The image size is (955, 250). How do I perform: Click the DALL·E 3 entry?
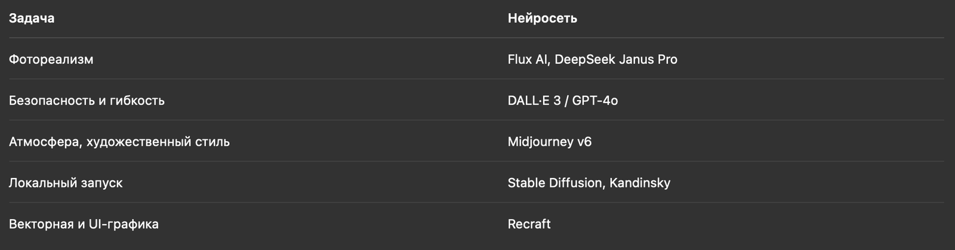pyautogui.click(x=534, y=101)
